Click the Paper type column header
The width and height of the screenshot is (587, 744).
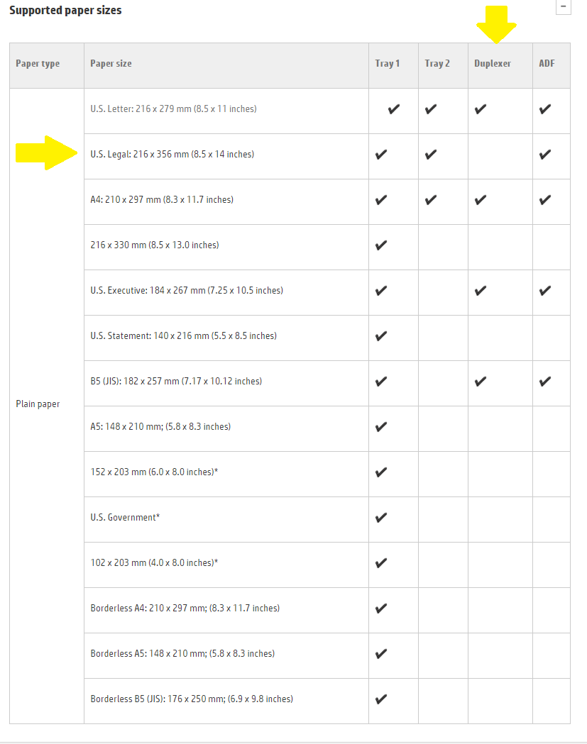[38, 64]
